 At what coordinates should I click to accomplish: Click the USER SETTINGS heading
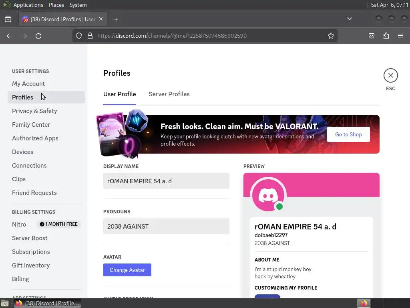coord(30,71)
